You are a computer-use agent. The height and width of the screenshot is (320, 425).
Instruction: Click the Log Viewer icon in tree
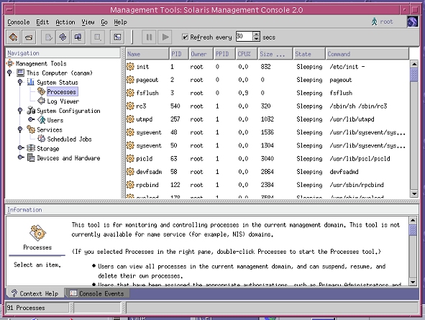click(42, 101)
